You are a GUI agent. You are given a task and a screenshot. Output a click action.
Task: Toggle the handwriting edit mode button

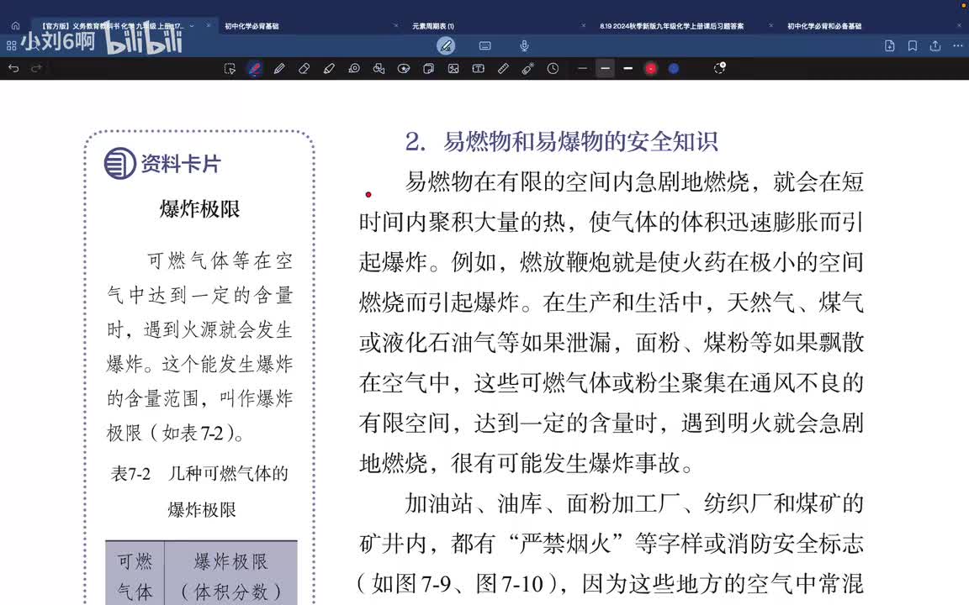tap(446, 45)
